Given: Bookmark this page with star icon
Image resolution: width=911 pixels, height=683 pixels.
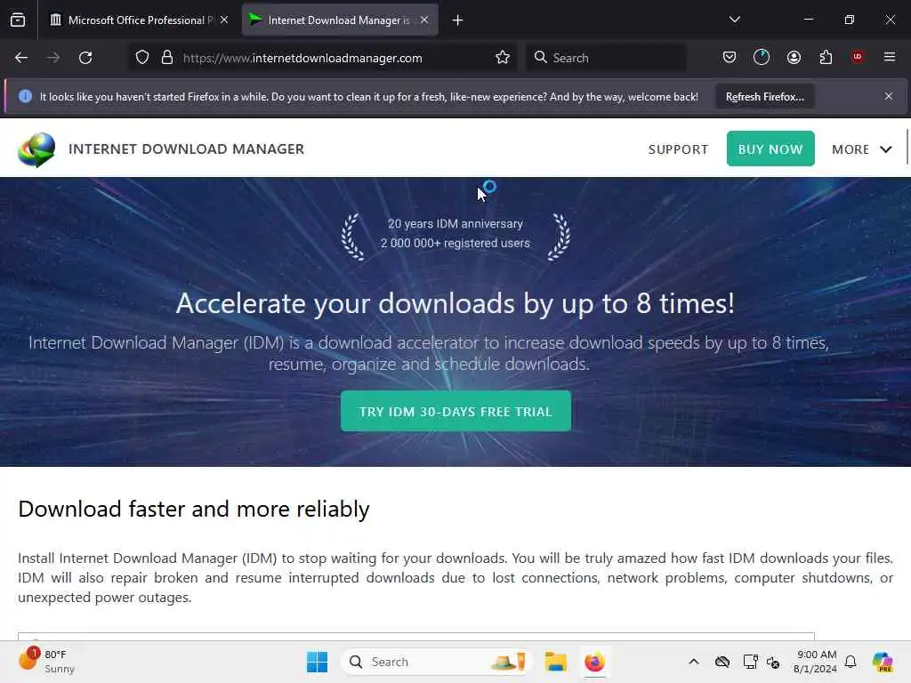Looking at the screenshot, I should (x=503, y=58).
